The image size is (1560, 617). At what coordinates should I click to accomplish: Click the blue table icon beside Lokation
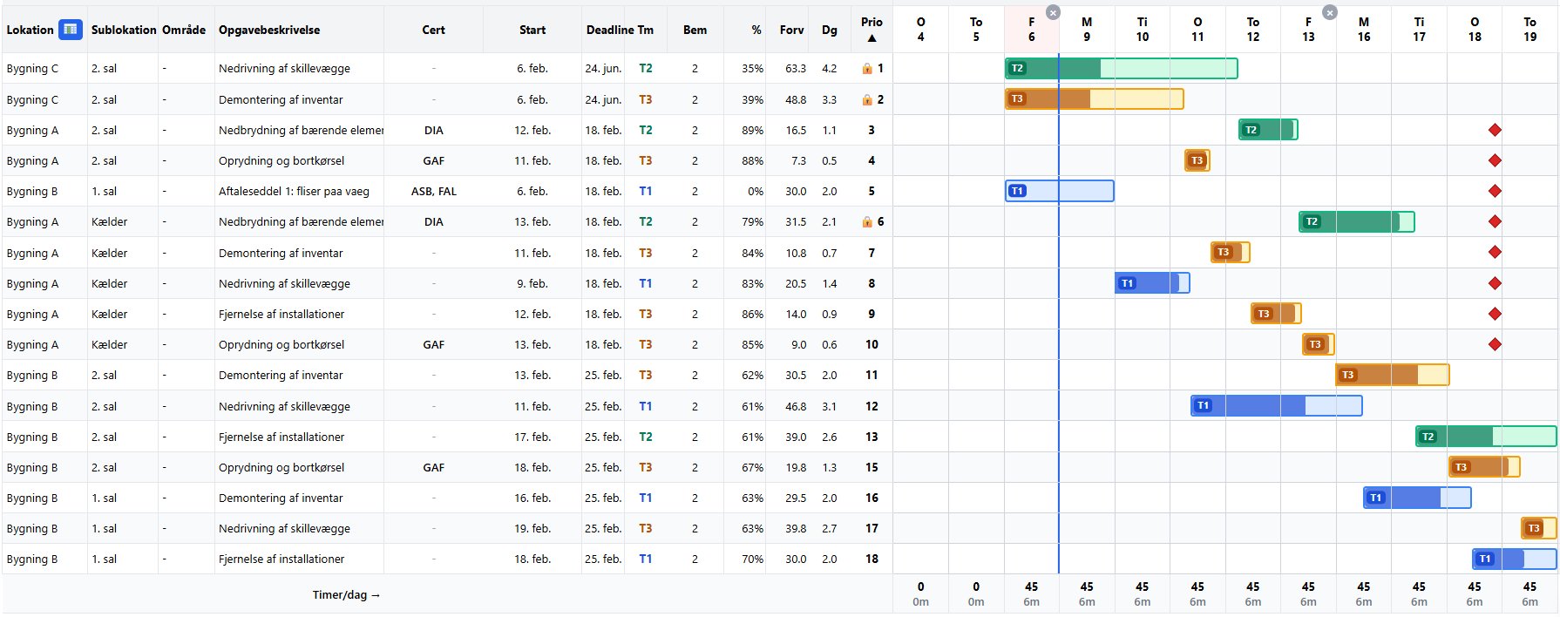click(70, 30)
